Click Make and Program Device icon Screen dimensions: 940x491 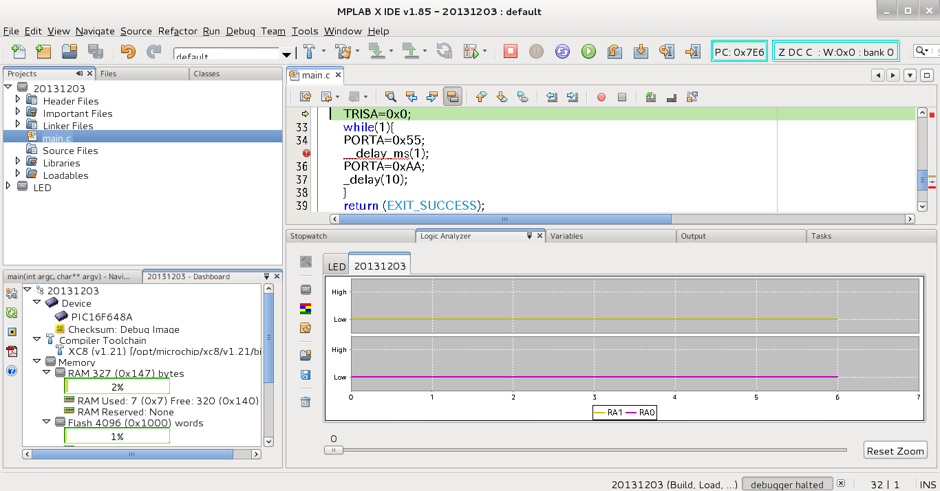click(x=376, y=52)
